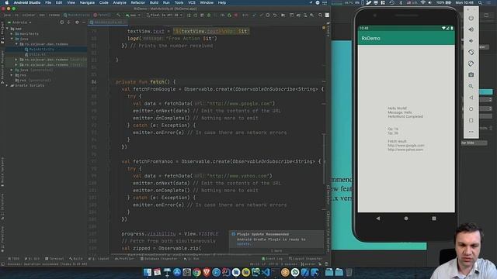Click the emulator sidebar overview square
The image size is (497, 279).
(471, 120)
